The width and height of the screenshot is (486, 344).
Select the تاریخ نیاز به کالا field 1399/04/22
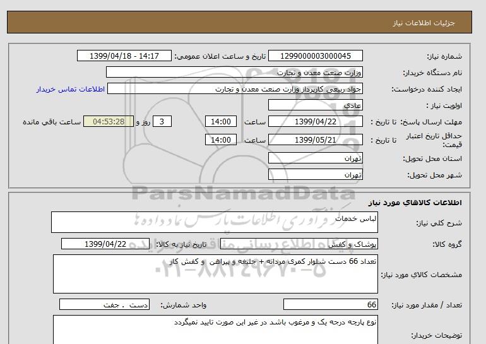pyautogui.click(x=105, y=244)
